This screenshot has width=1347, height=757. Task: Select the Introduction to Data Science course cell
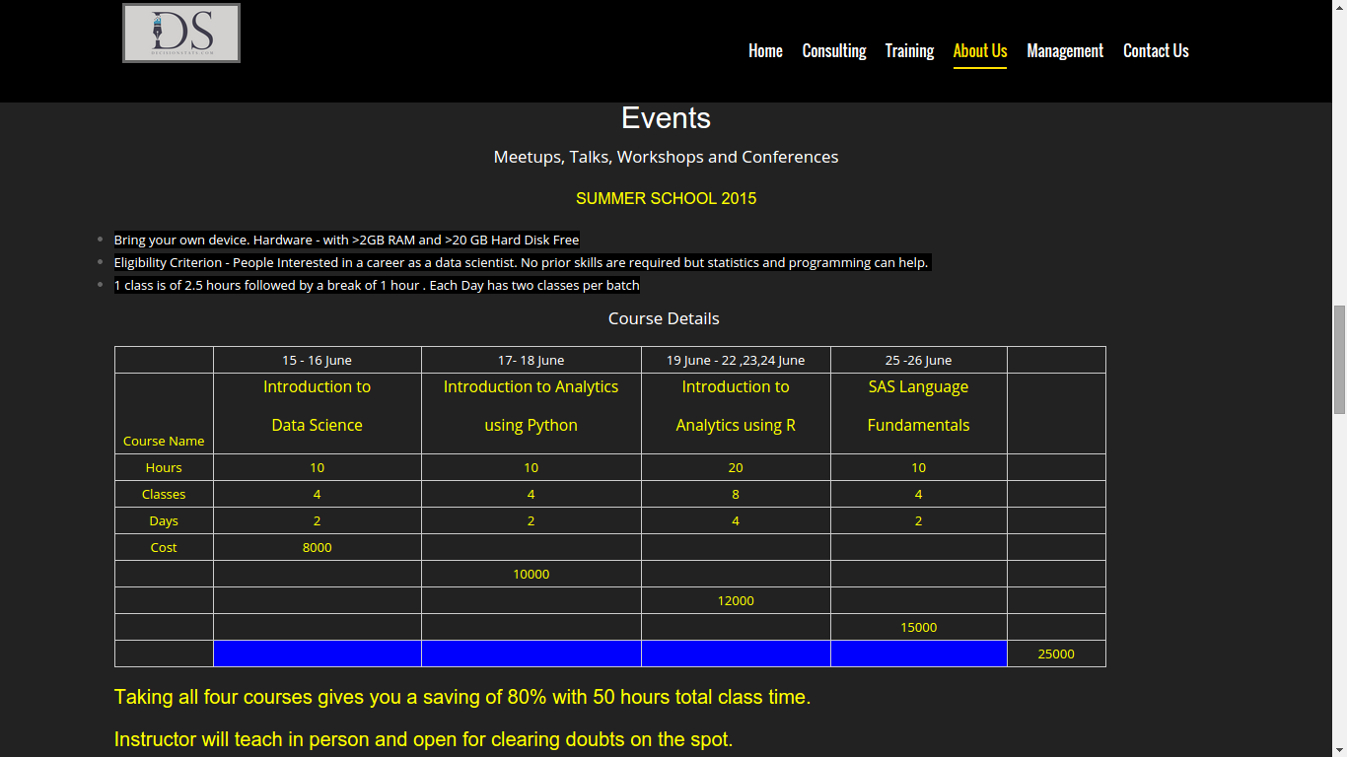click(317, 406)
